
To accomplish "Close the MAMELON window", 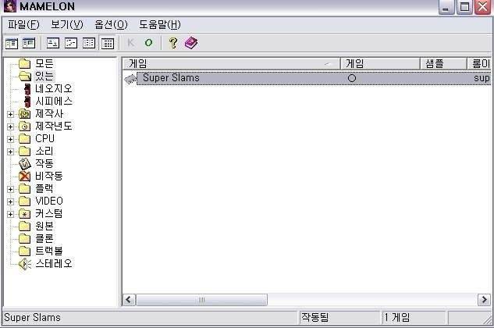I will coord(482,6).
